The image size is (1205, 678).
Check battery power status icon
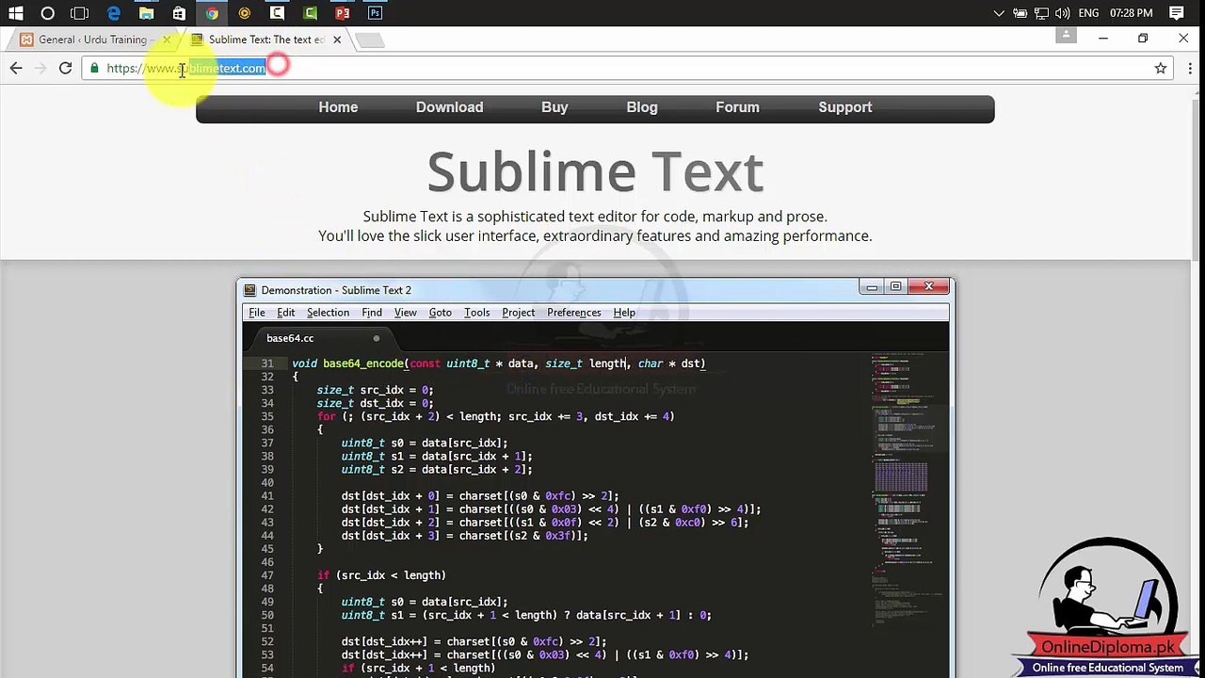click(x=1020, y=13)
